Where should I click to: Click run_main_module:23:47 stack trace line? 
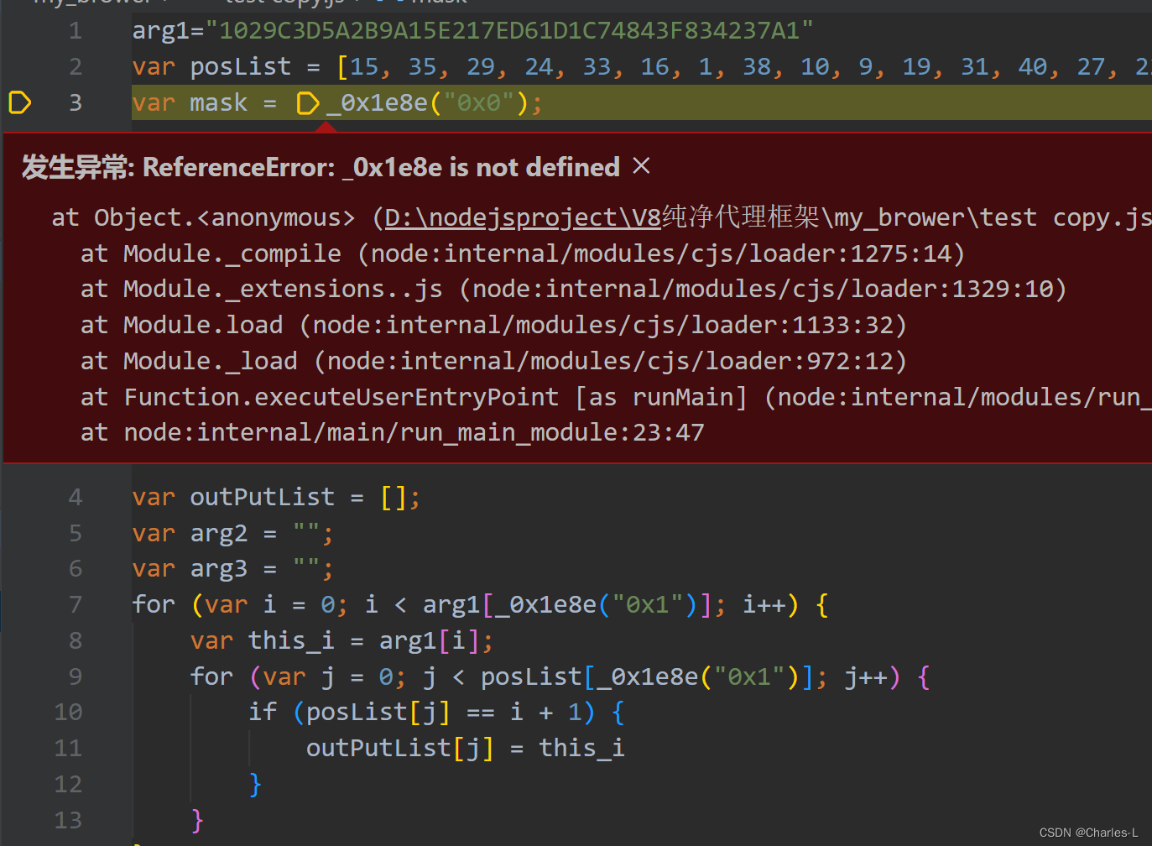(393, 432)
